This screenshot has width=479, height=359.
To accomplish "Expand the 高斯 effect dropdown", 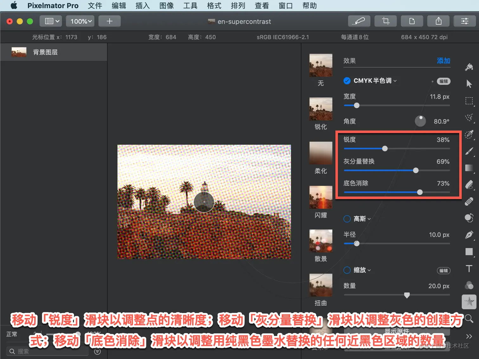I will click(369, 219).
